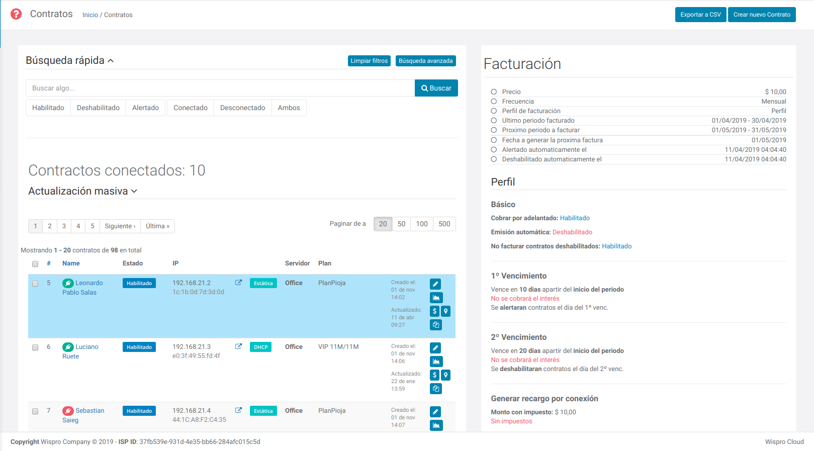Sort contracts by IP column header
This screenshot has height=451, width=814.
175,263
